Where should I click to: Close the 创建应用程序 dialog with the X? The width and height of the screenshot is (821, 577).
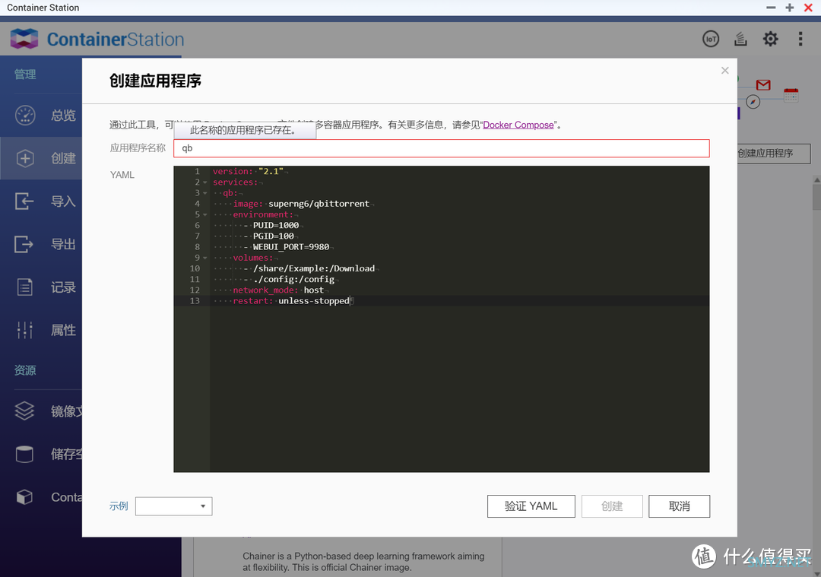724,70
